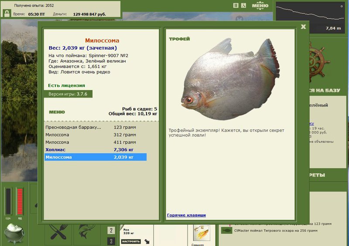The height and width of the screenshot is (246, 349).
Task: Click the game time 05:30 ПТ
Action: point(37,14)
